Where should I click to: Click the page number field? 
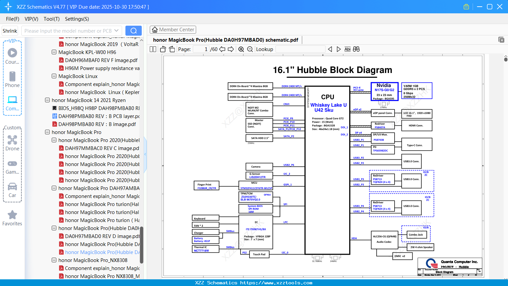click(201, 49)
